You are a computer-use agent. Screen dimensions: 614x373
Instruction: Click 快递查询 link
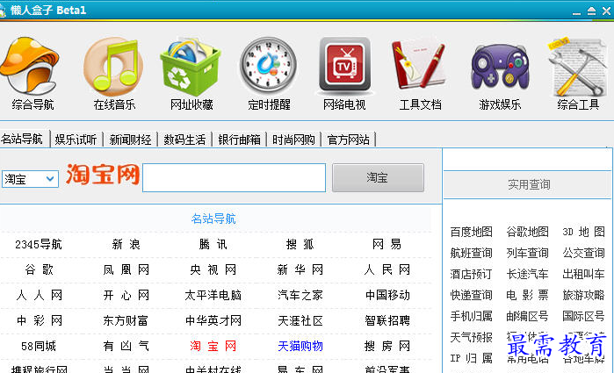[471, 295]
